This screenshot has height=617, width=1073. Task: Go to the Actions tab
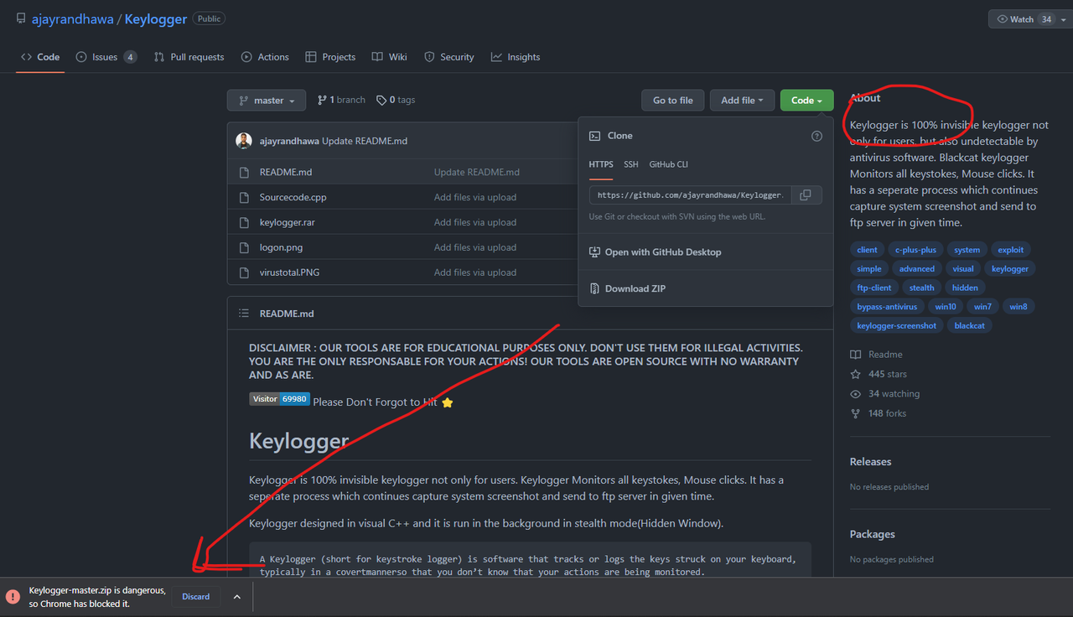265,57
